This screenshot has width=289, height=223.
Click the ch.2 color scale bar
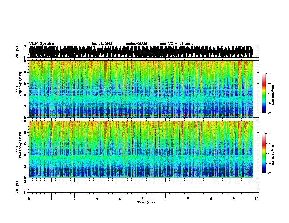(x=264, y=153)
